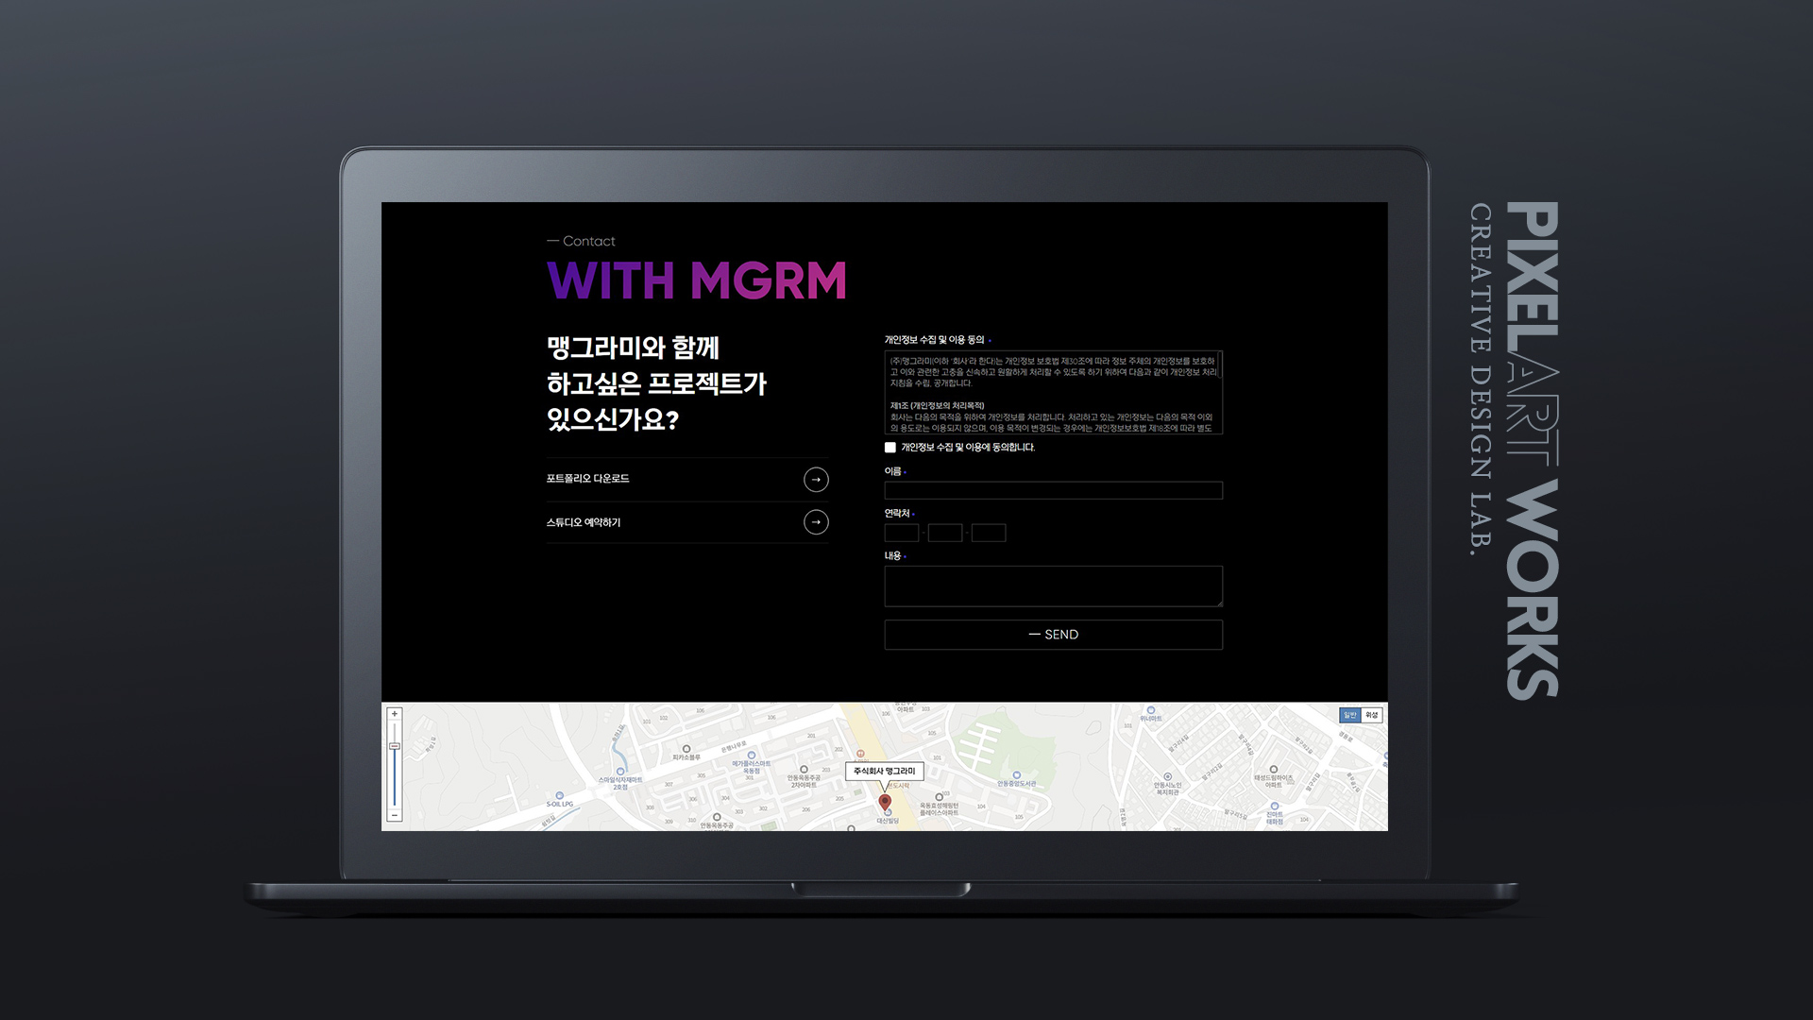1813x1020 pixels.
Task: Click the Contact label text
Action: pos(589,241)
